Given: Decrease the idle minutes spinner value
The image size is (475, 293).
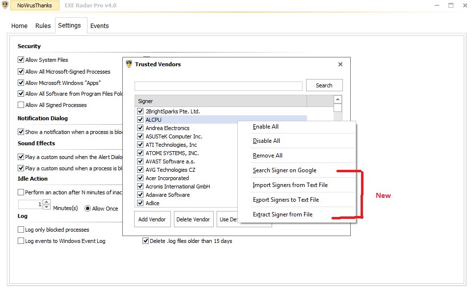Looking at the screenshot, I should (x=47, y=207).
